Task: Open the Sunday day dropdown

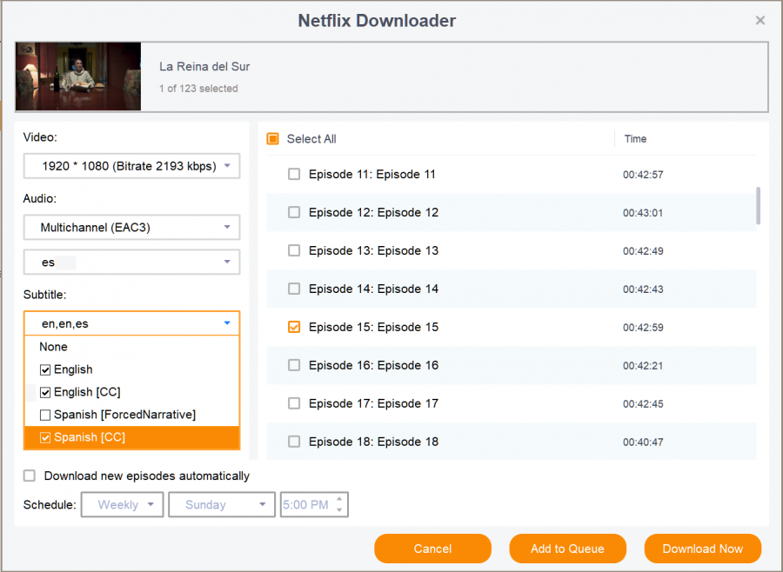Action: coord(222,504)
